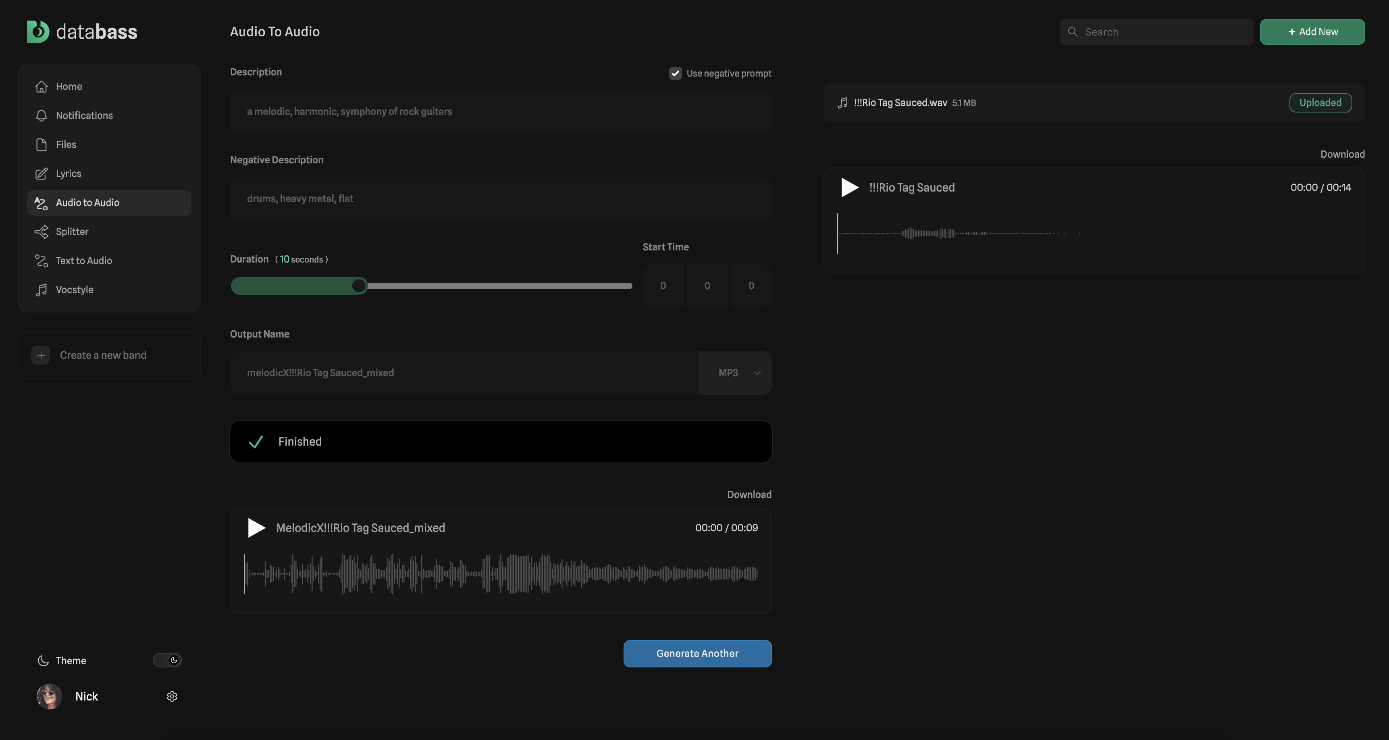The height and width of the screenshot is (740, 1389).
Task: Click the 5.1 MB file size text
Action: [964, 103]
